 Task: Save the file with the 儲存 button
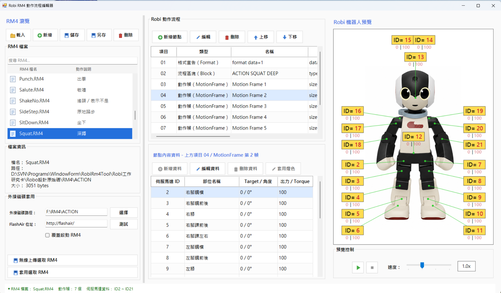click(x=72, y=35)
